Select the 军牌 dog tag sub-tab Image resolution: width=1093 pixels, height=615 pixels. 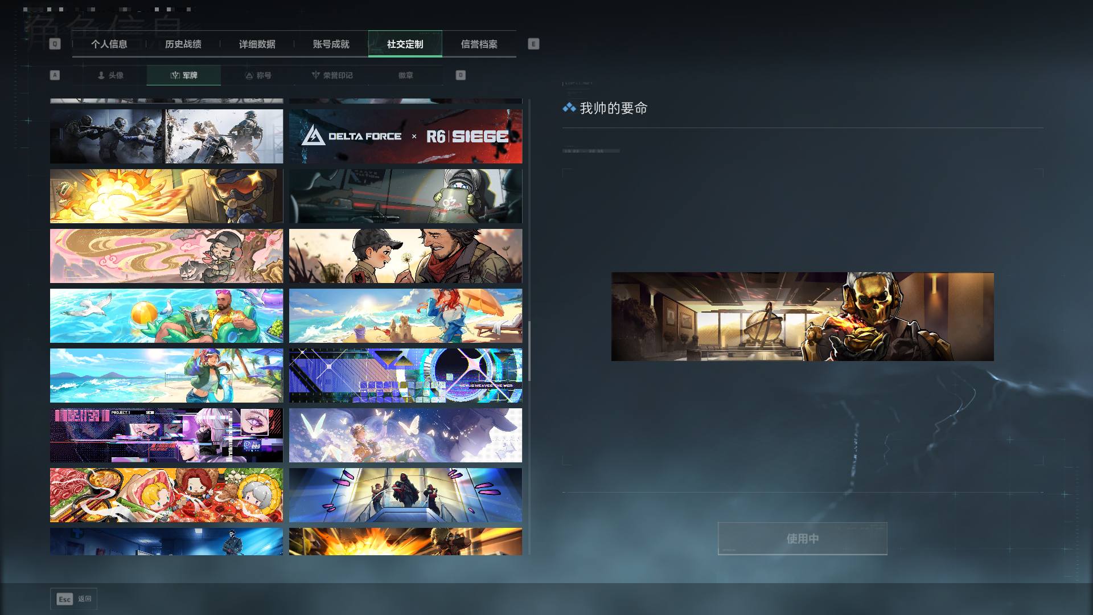click(x=184, y=75)
